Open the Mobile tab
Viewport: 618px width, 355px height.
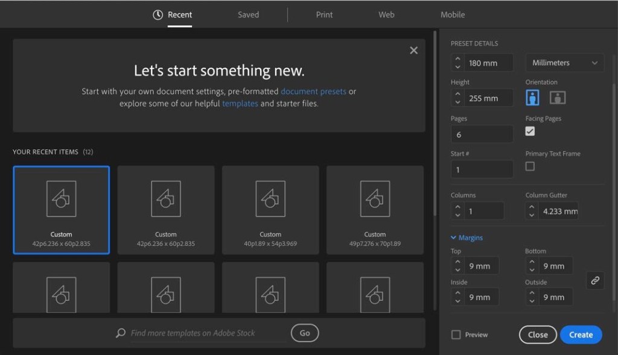453,15
